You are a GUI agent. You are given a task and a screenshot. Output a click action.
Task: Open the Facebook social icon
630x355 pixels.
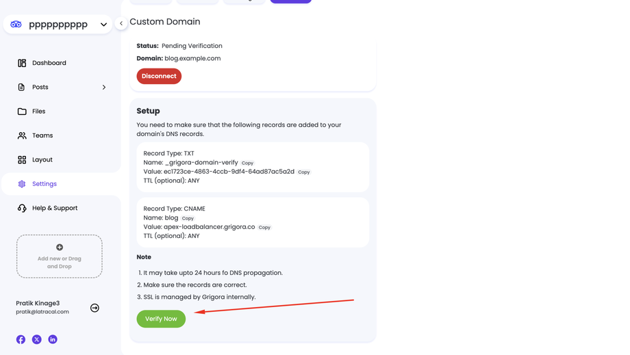[21, 339]
